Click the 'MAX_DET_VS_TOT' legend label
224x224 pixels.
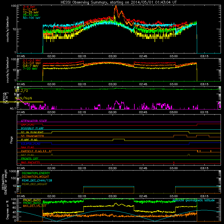click(35, 206)
